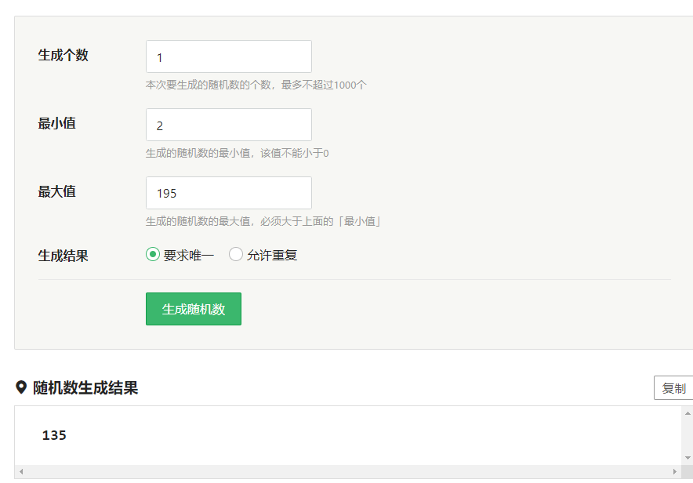
Task: Click the horizontal scrollbar right arrow
Action: [675, 471]
